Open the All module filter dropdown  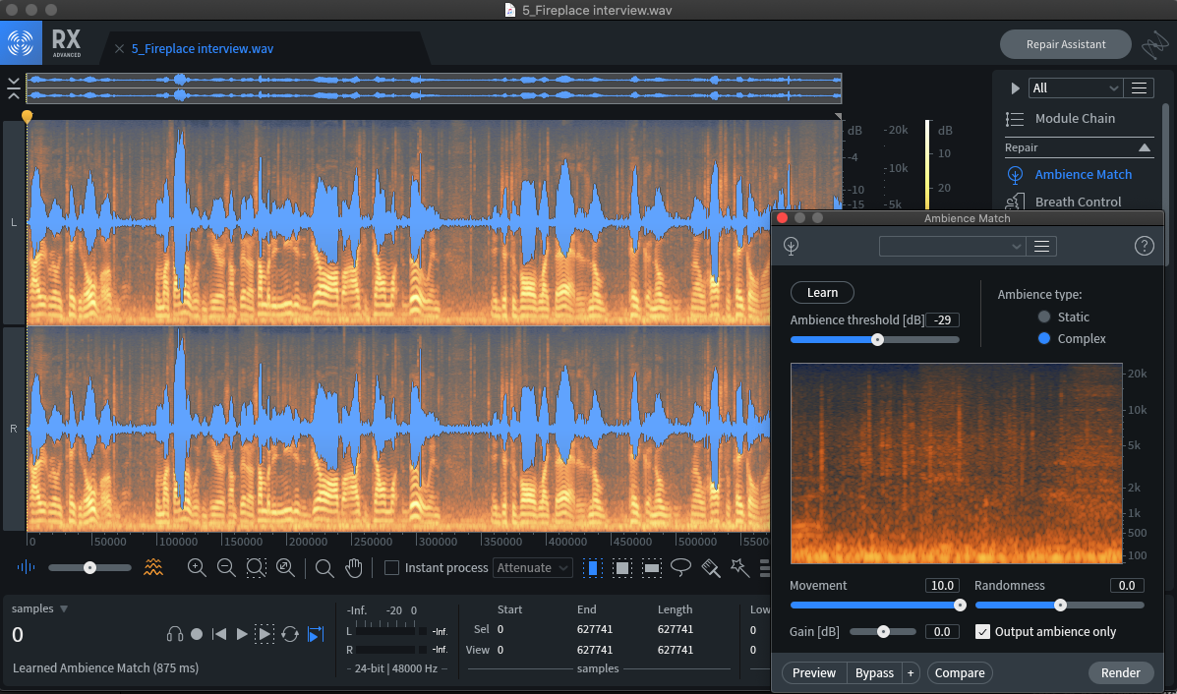[1075, 88]
